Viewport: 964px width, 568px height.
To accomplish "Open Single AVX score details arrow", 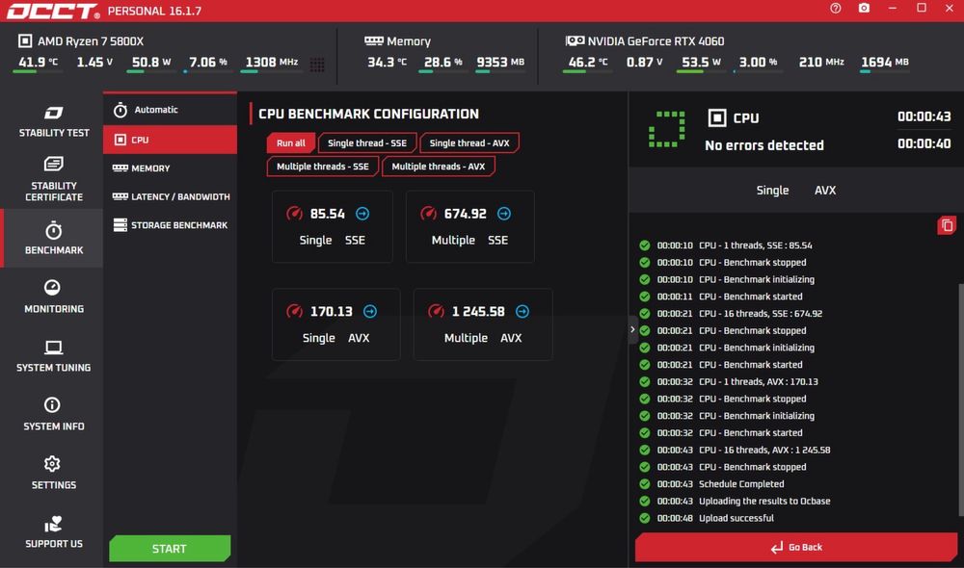I will [370, 311].
